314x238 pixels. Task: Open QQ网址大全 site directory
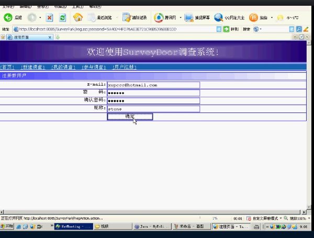click(x=229, y=18)
